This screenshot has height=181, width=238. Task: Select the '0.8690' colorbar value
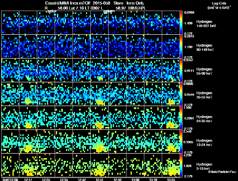188,84
